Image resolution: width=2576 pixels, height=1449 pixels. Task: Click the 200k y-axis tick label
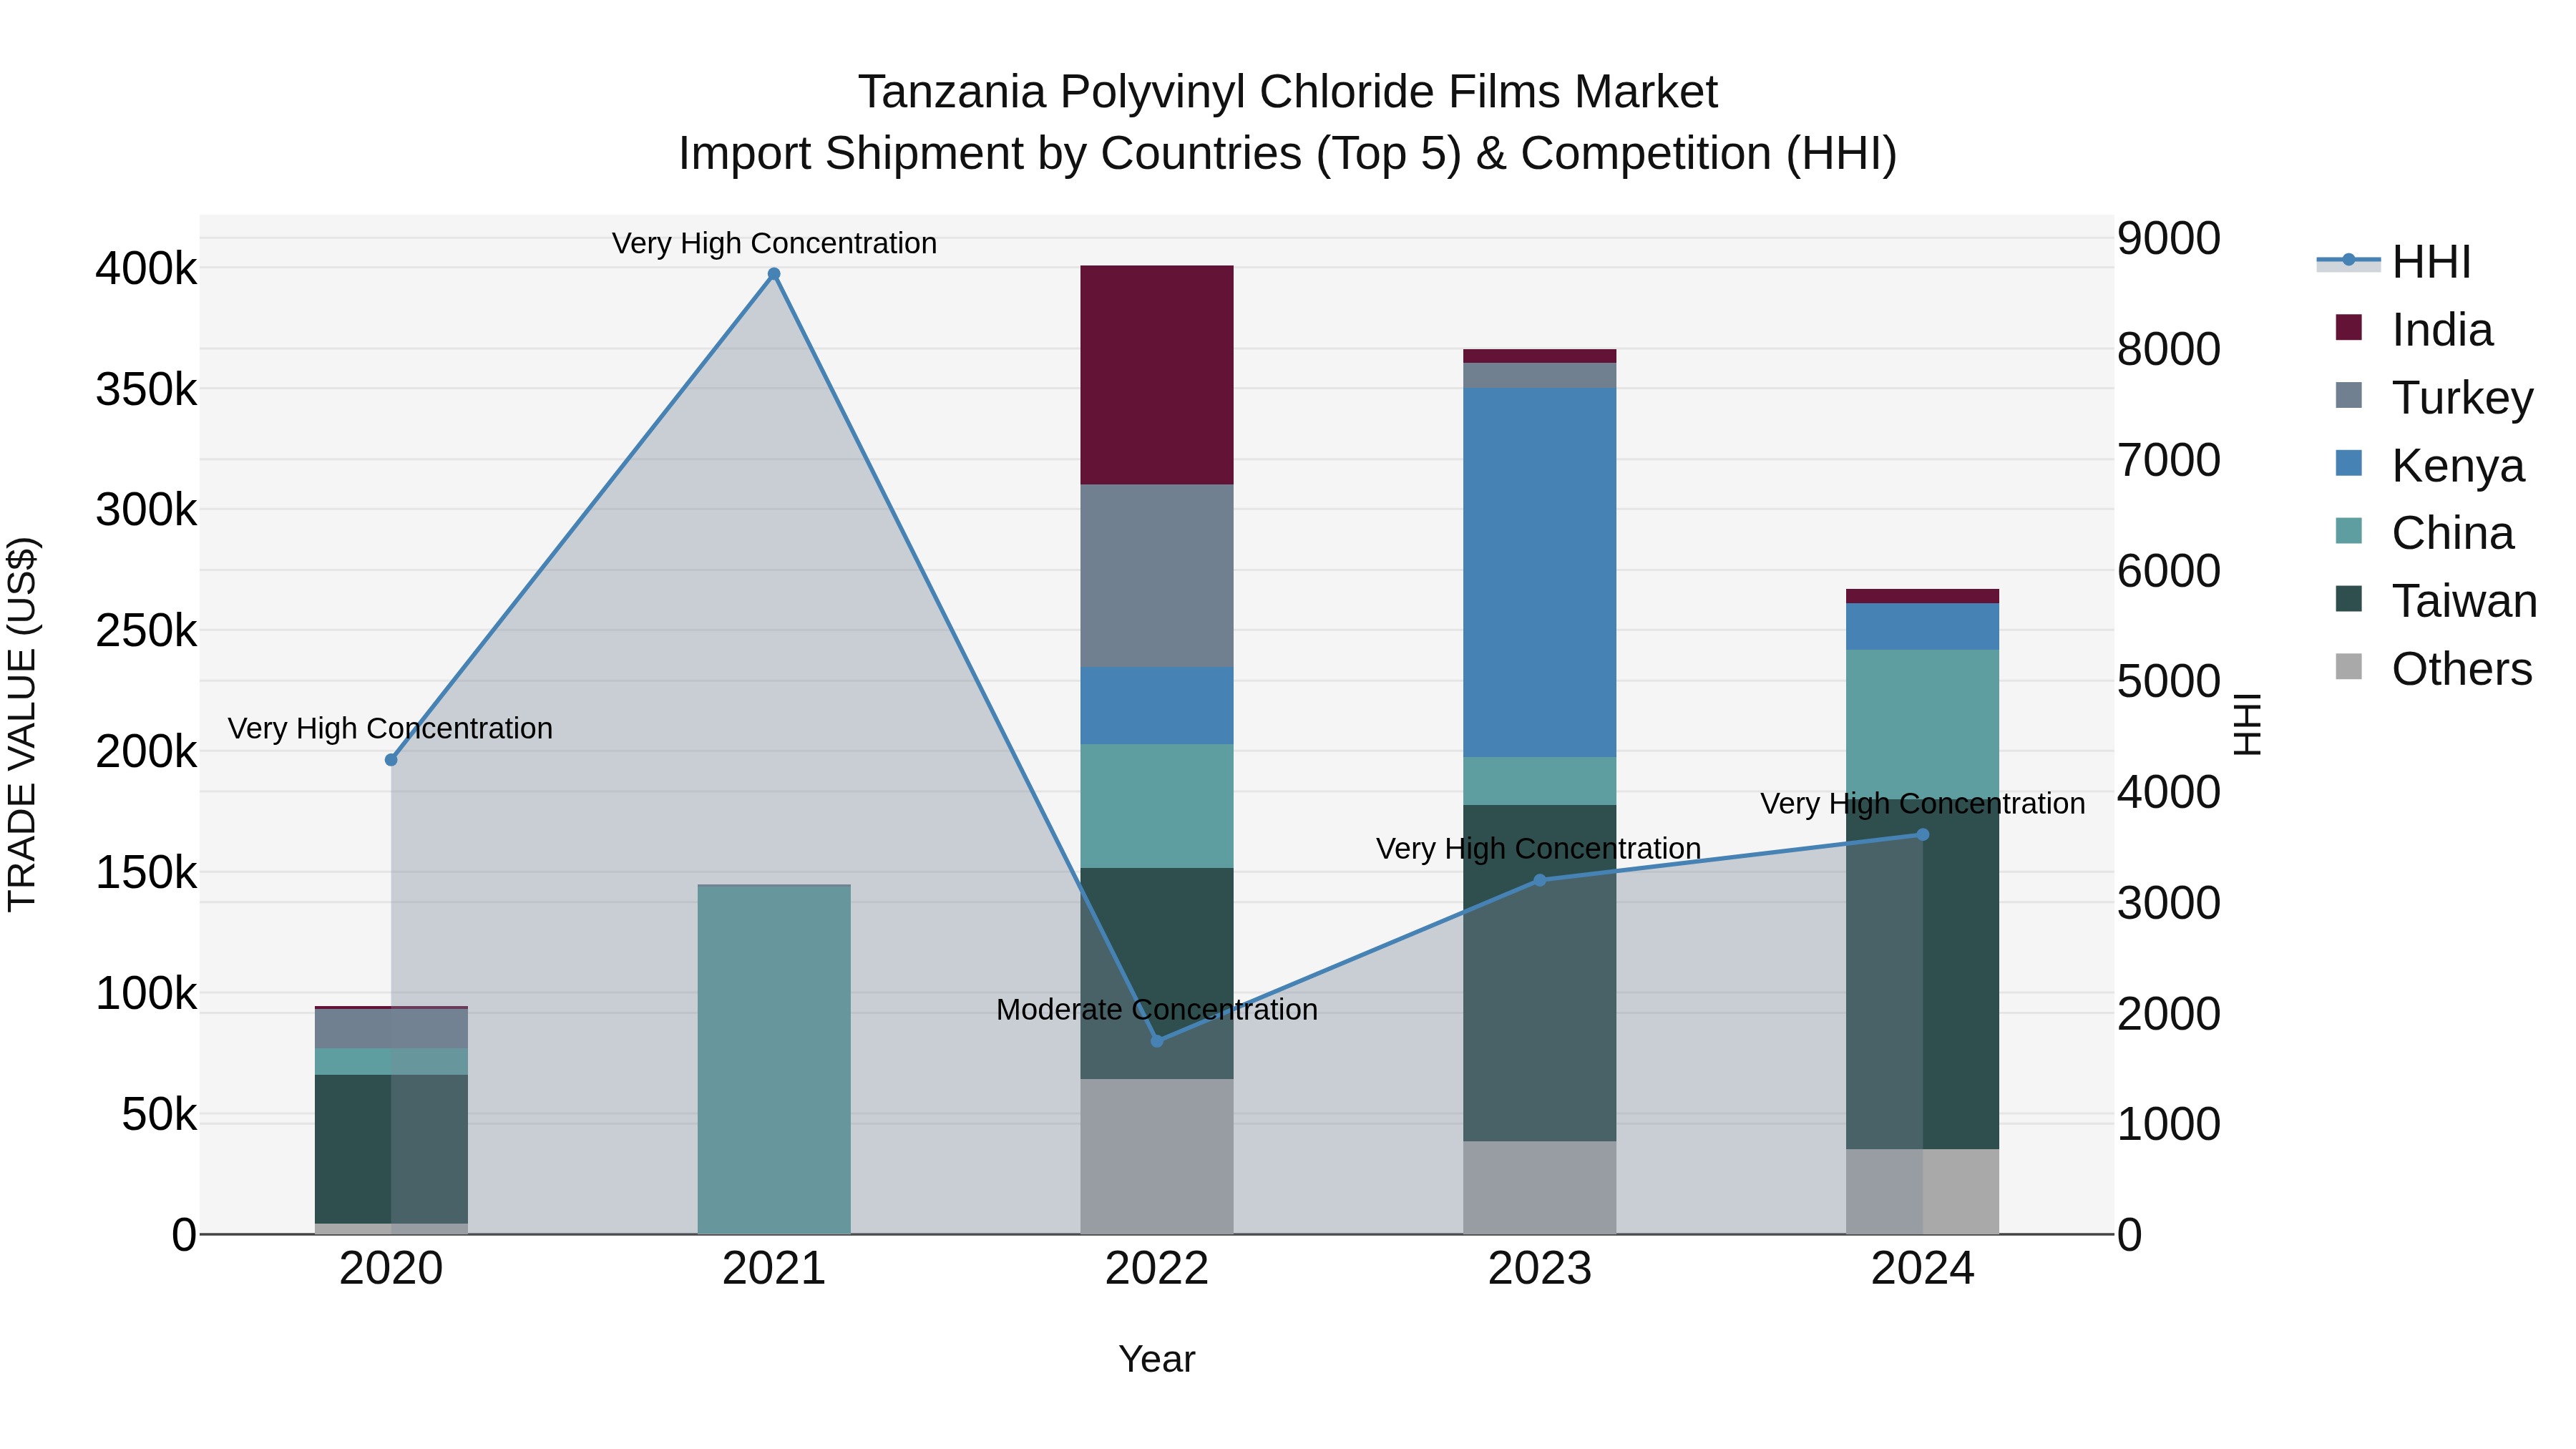pos(146,752)
